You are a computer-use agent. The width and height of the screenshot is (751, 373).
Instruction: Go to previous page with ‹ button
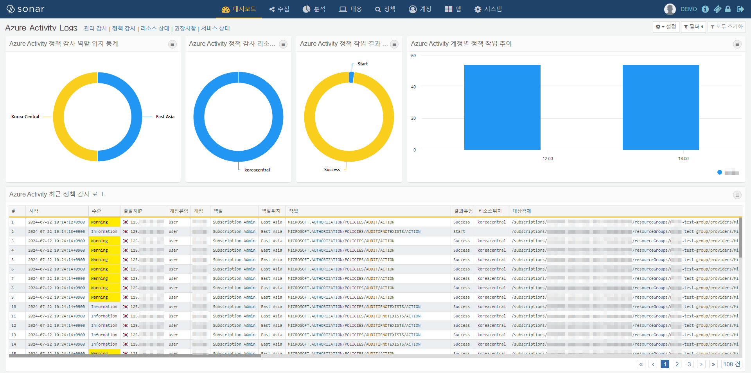point(653,364)
